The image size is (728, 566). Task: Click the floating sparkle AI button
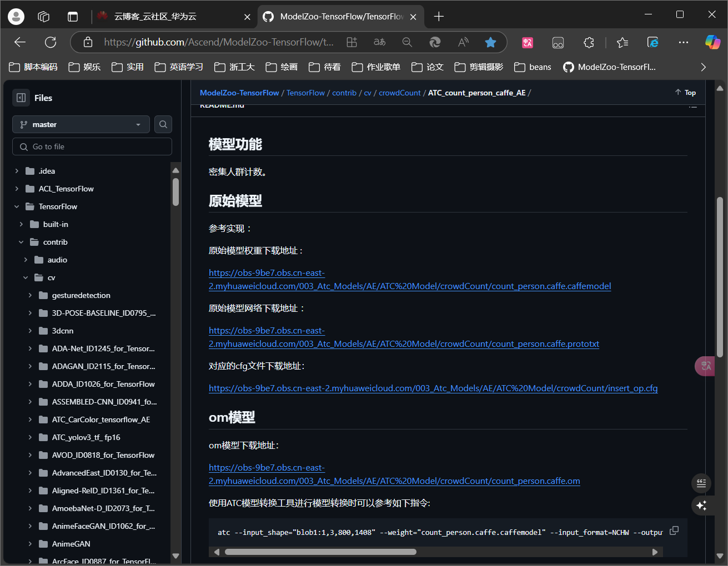pos(701,506)
